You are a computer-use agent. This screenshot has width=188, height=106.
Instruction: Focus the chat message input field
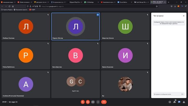(167, 94)
